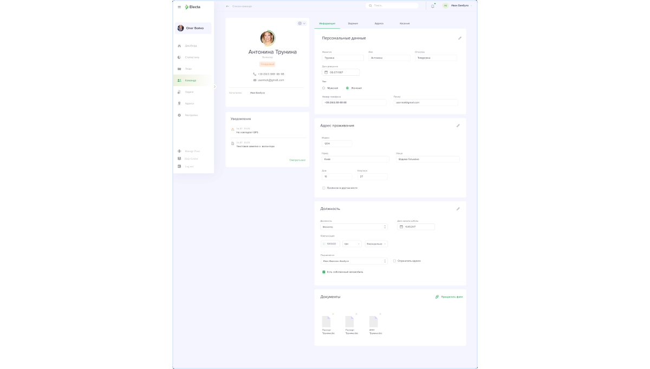Switch to the Задания tab

353,24
